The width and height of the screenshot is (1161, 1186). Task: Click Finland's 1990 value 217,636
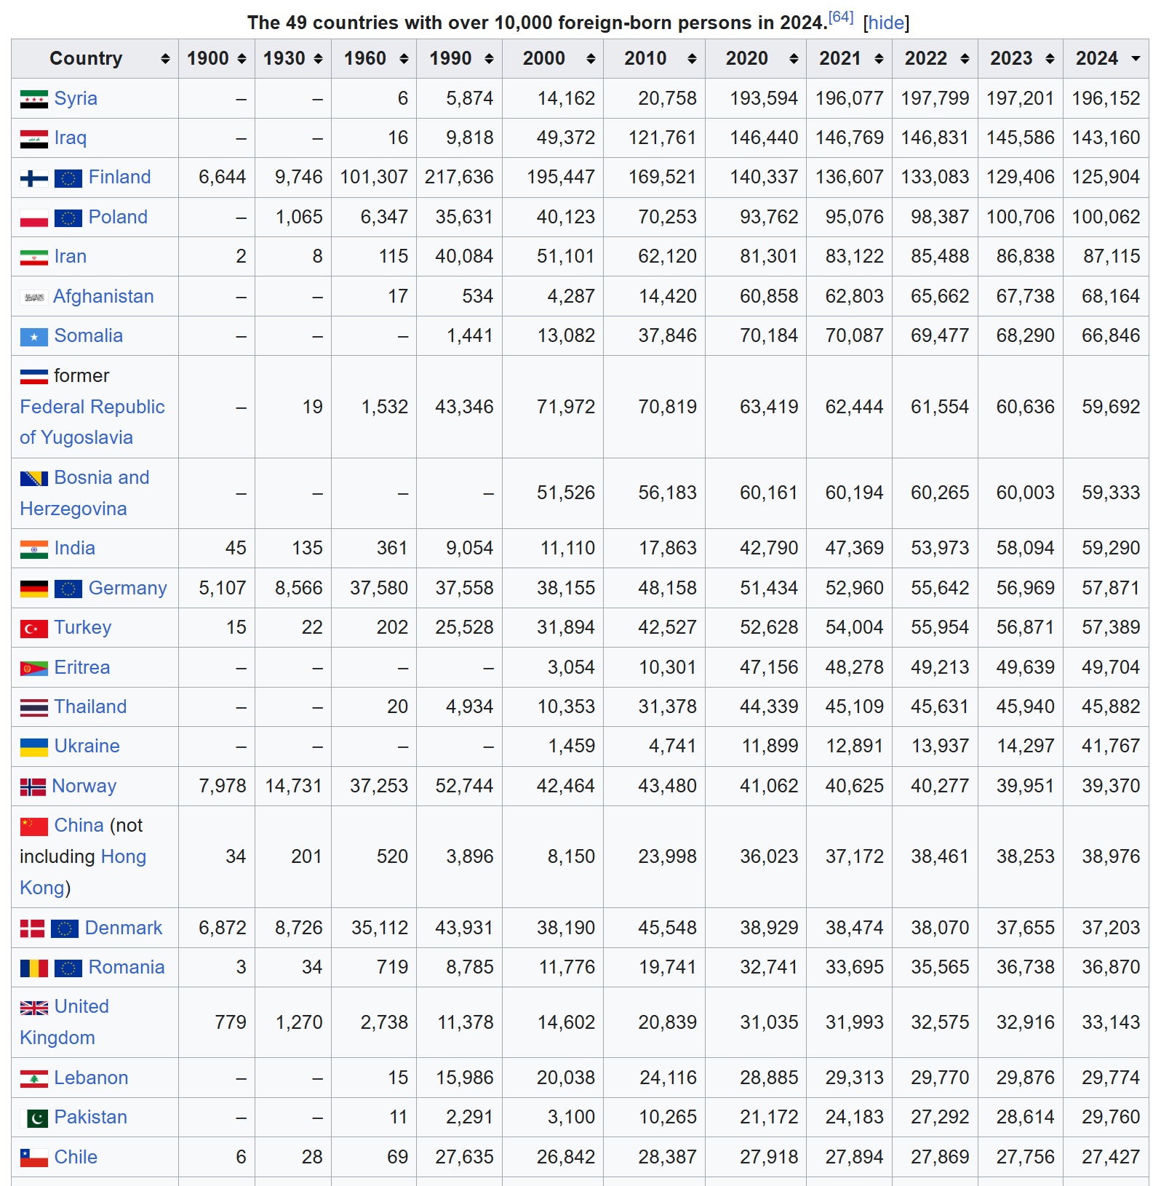click(x=459, y=177)
